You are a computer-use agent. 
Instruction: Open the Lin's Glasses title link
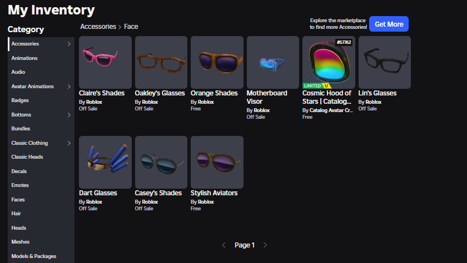(x=377, y=93)
